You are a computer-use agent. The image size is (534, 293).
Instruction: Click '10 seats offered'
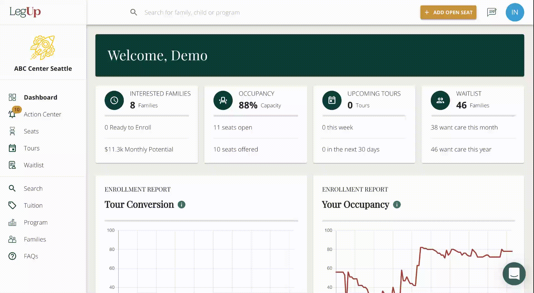tap(236, 149)
